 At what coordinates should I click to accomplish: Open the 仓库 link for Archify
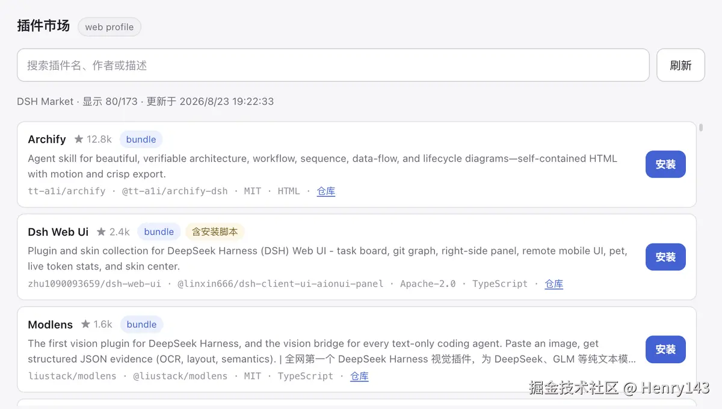(x=326, y=191)
